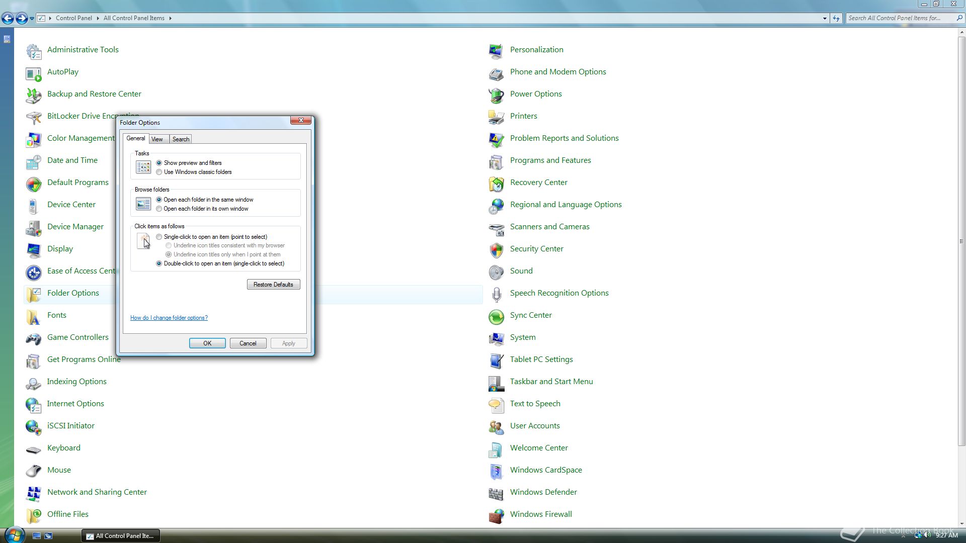This screenshot has width=966, height=543.
Task: Switch to the View tab
Action: click(157, 139)
